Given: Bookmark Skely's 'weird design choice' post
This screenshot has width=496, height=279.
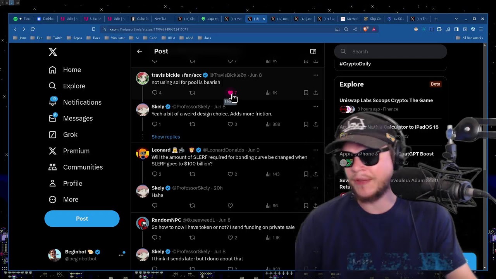Looking at the screenshot, I should tap(306, 124).
